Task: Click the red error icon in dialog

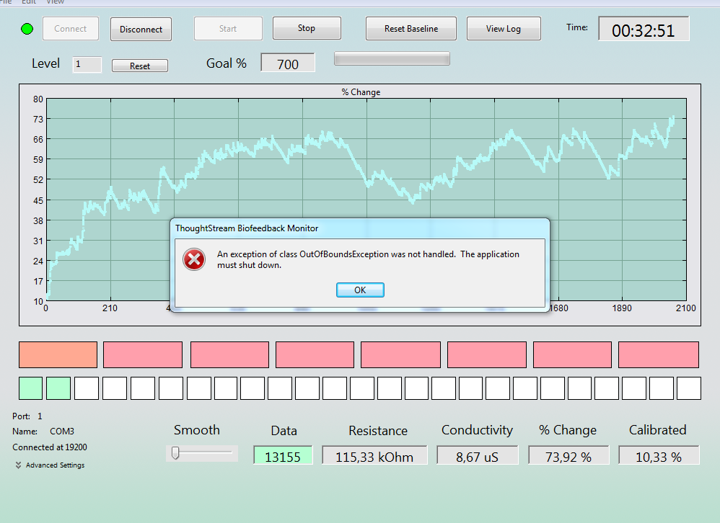Action: (194, 259)
